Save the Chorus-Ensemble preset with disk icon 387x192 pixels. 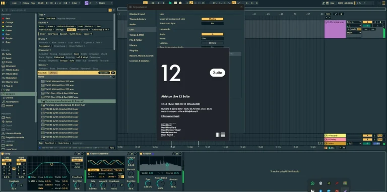(132, 154)
